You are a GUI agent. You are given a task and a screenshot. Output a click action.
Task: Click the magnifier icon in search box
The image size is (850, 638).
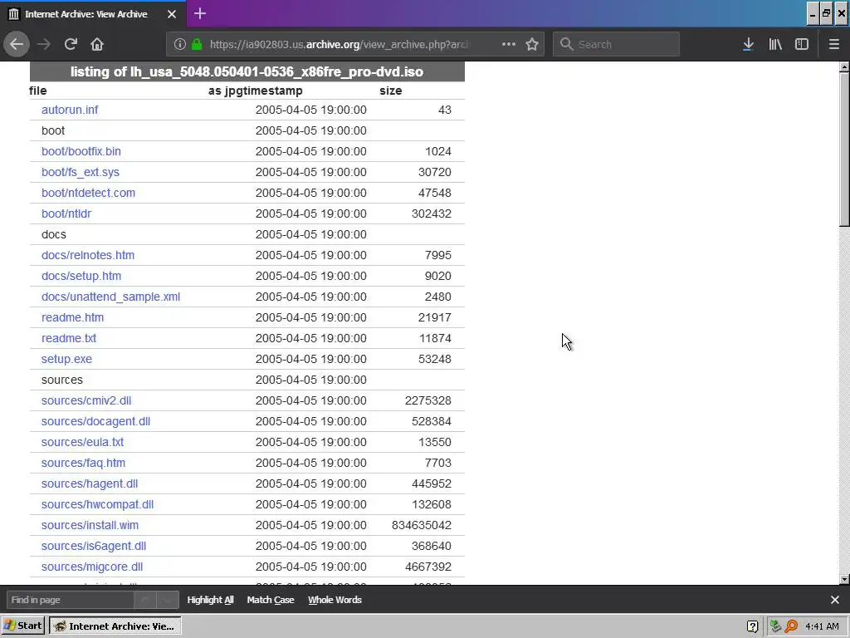(x=566, y=44)
